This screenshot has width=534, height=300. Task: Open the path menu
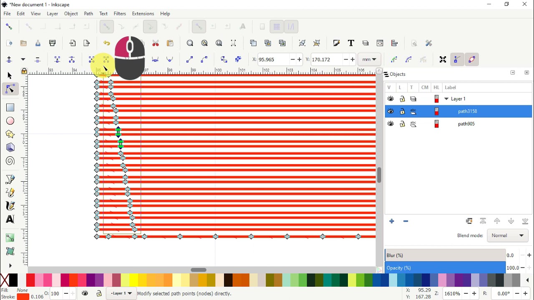pos(88,14)
